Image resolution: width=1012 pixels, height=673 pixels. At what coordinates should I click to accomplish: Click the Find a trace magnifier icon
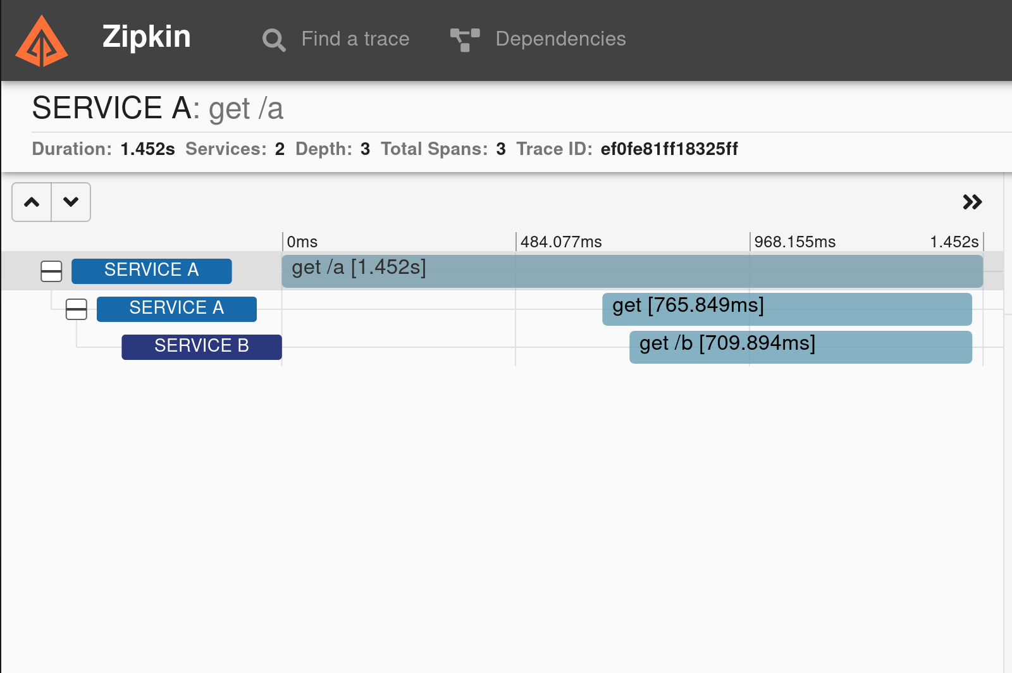tap(274, 40)
